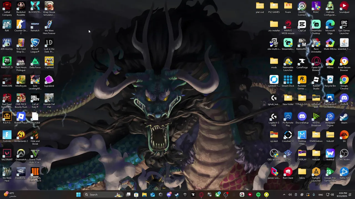Click the Lurk in the Dark icon

coord(49,46)
